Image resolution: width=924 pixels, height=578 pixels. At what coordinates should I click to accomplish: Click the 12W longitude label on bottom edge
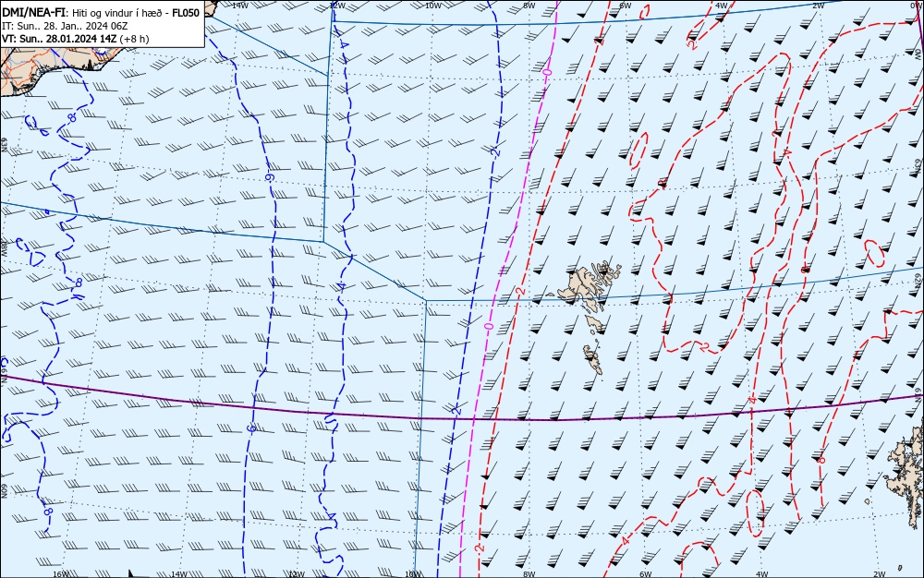297,574
